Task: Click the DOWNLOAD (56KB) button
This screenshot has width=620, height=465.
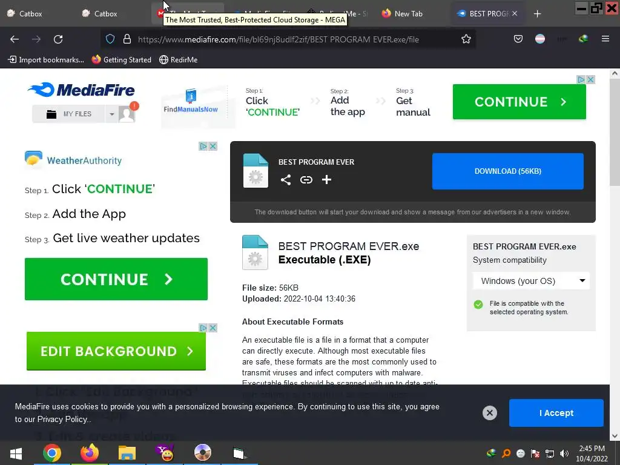Action: point(508,171)
